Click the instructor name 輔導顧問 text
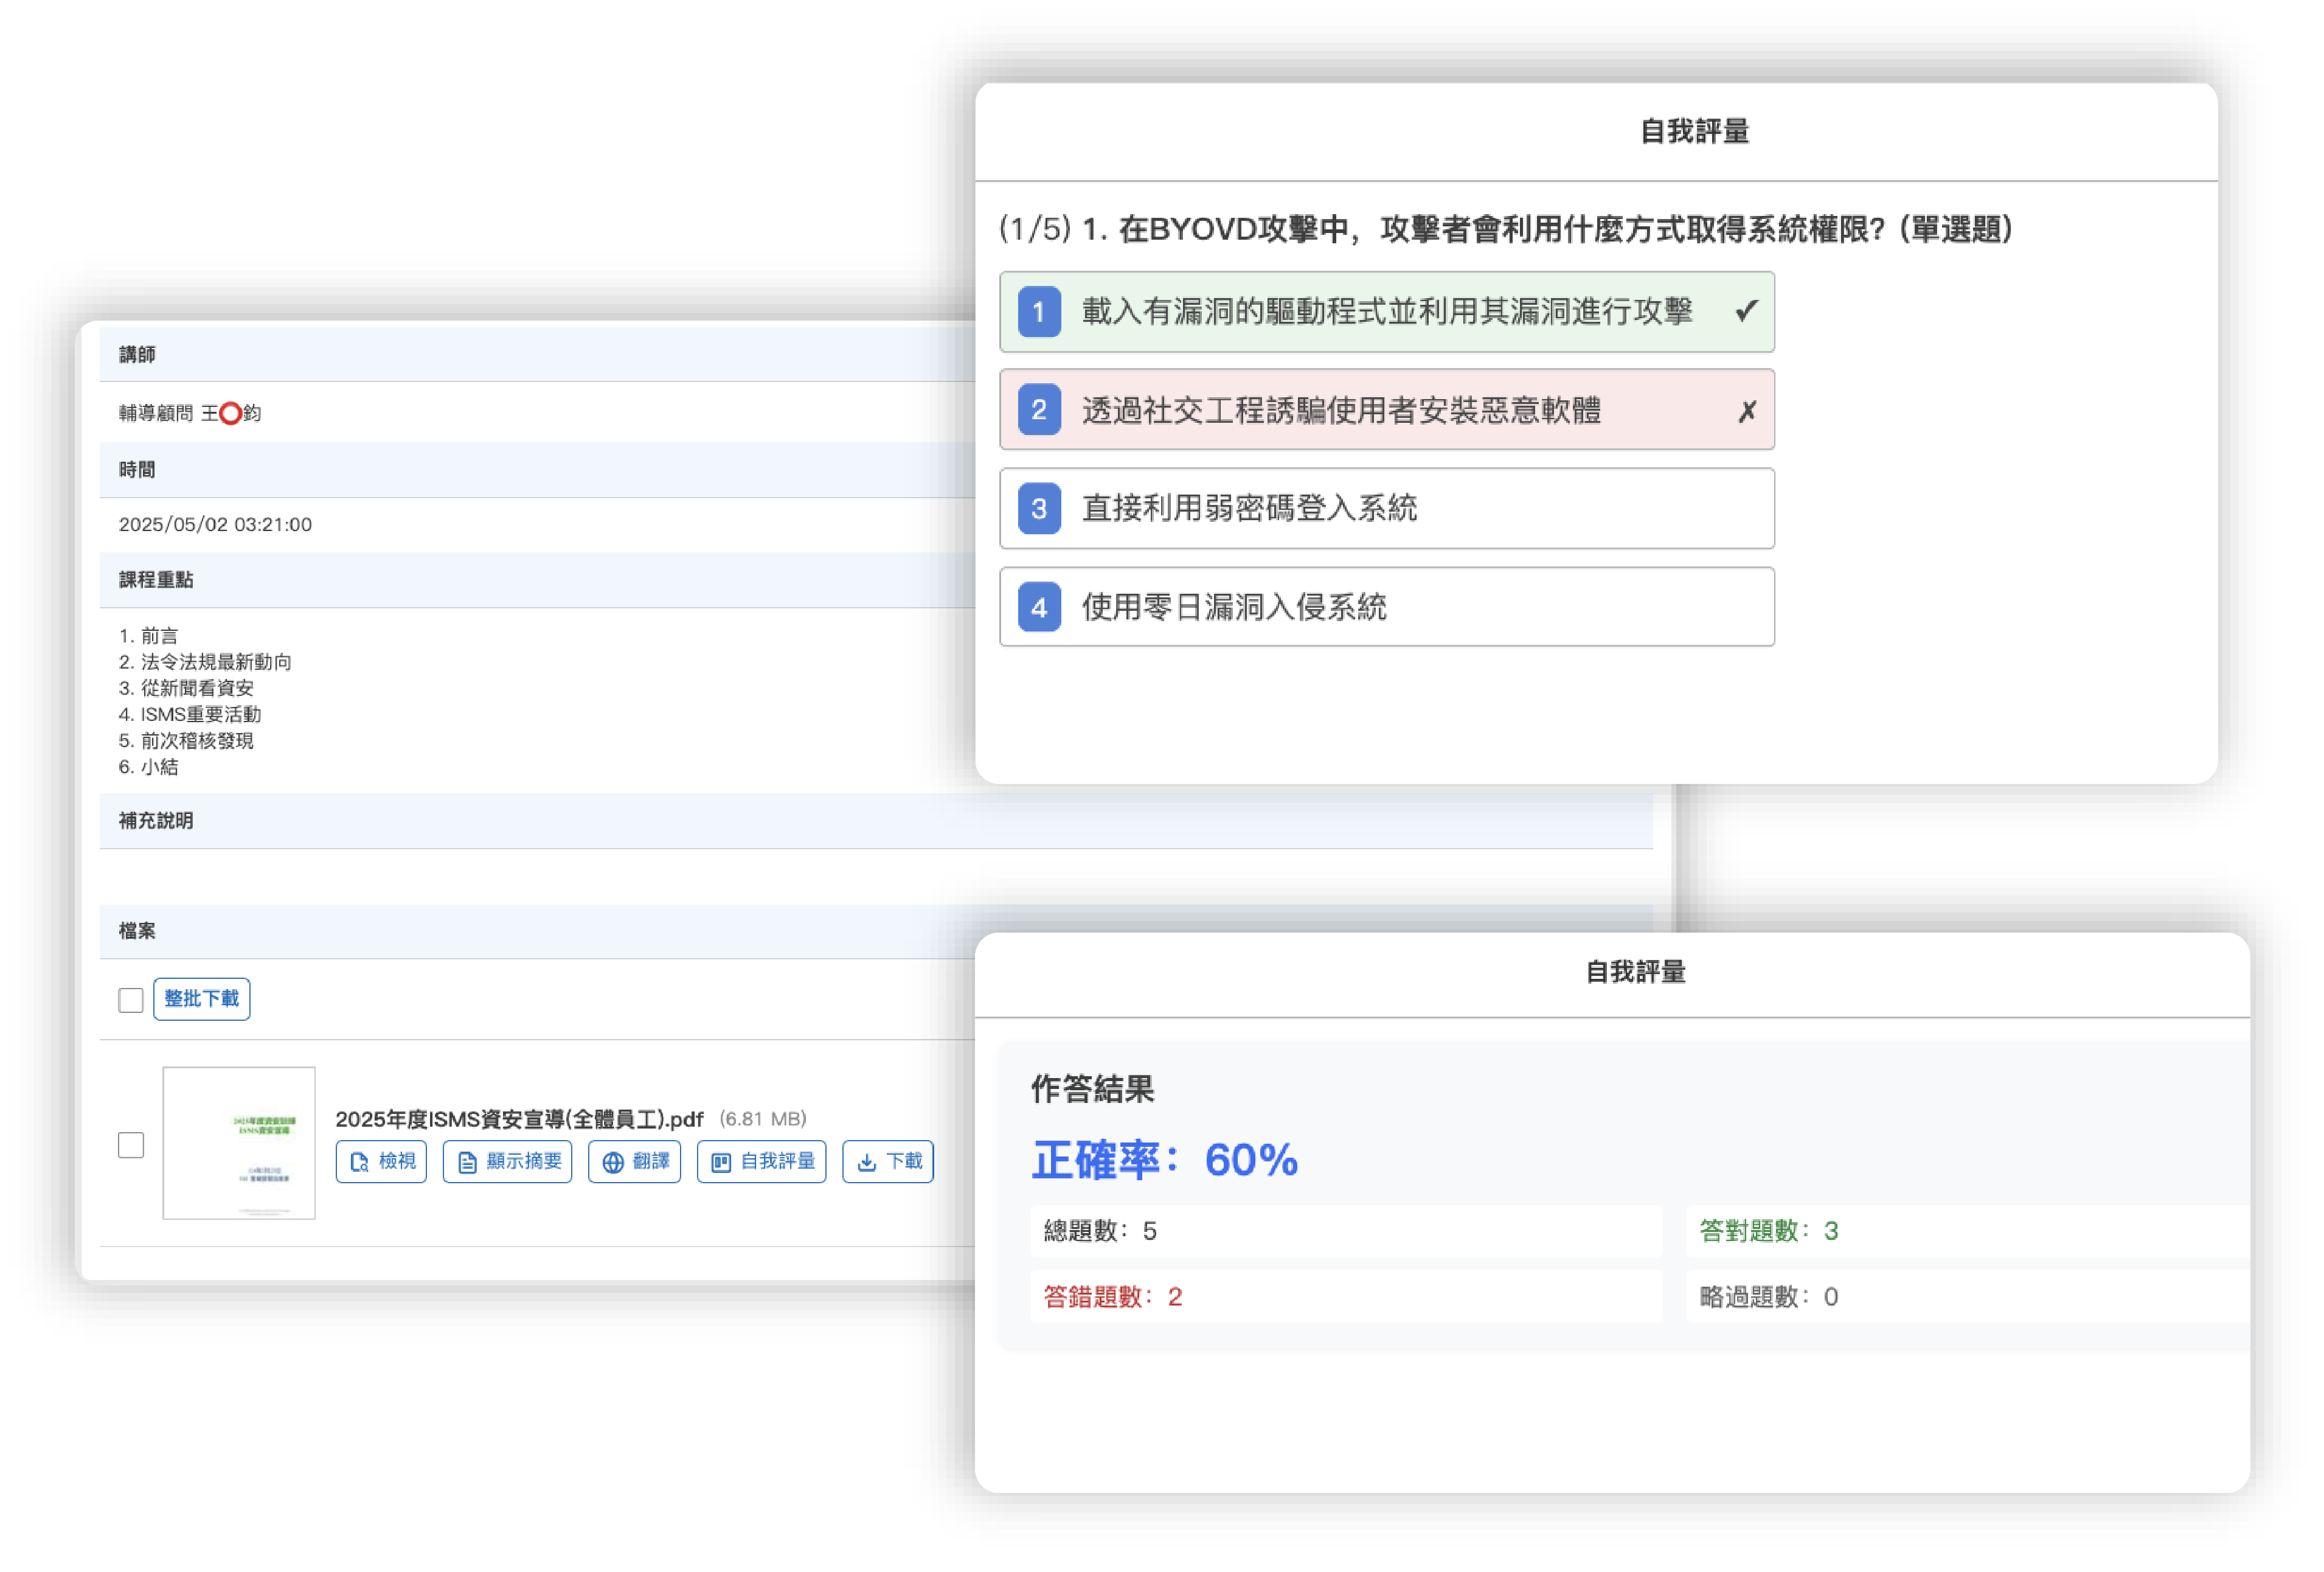Screen dimensions: 2324x1572 pos(190,413)
